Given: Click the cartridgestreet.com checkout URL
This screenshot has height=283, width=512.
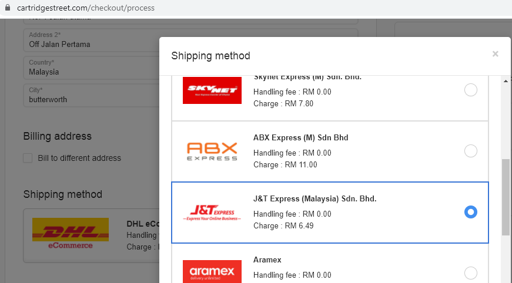Looking at the screenshot, I should (x=86, y=8).
